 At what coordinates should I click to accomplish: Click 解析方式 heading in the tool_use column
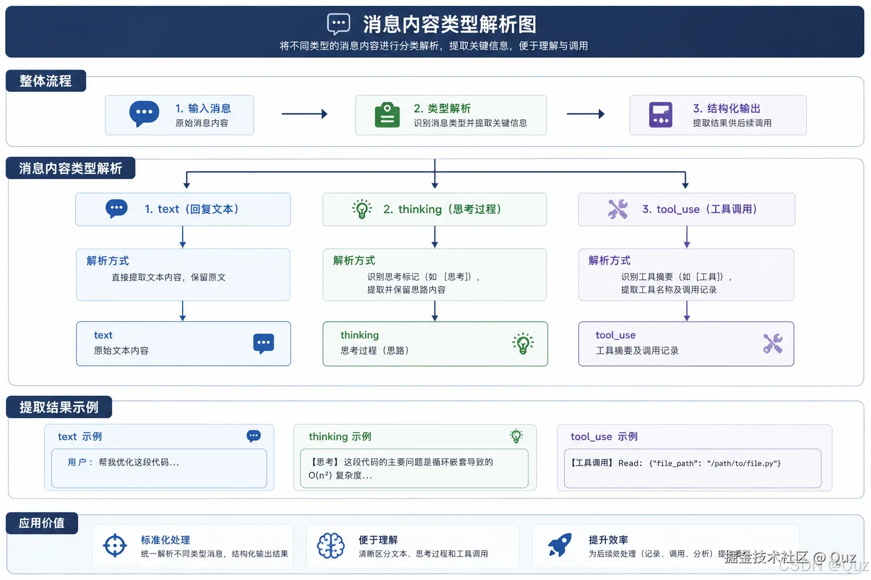(609, 260)
